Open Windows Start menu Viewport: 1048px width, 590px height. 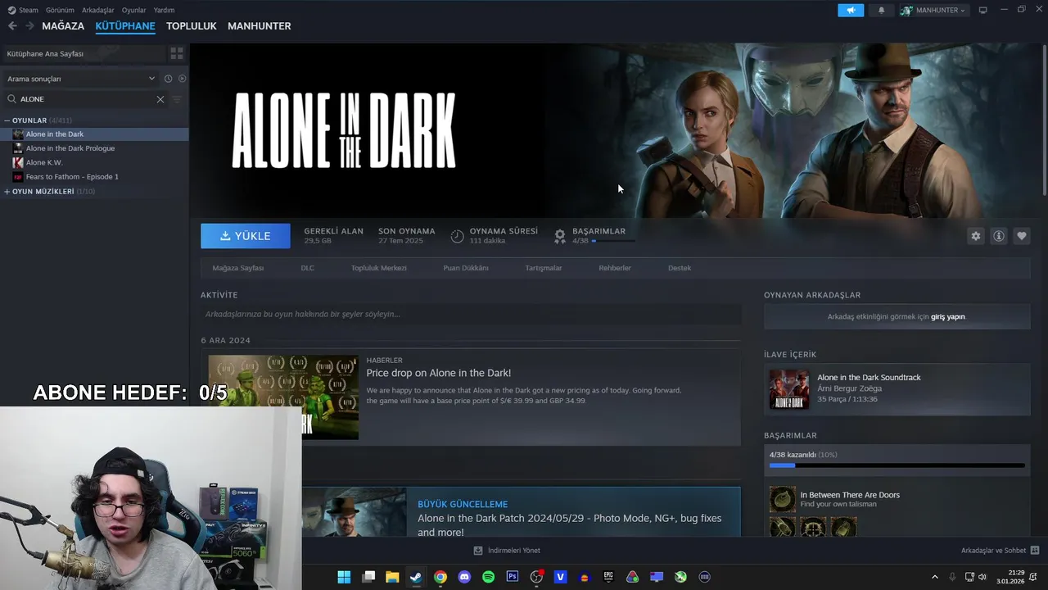[344, 577]
